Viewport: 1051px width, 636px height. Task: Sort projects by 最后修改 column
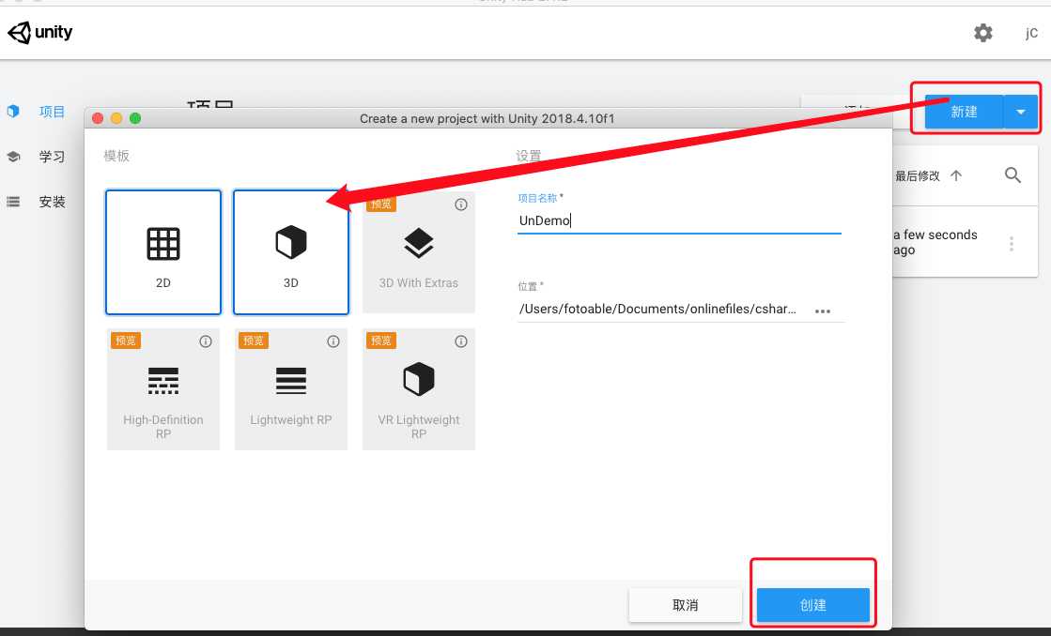click(928, 176)
